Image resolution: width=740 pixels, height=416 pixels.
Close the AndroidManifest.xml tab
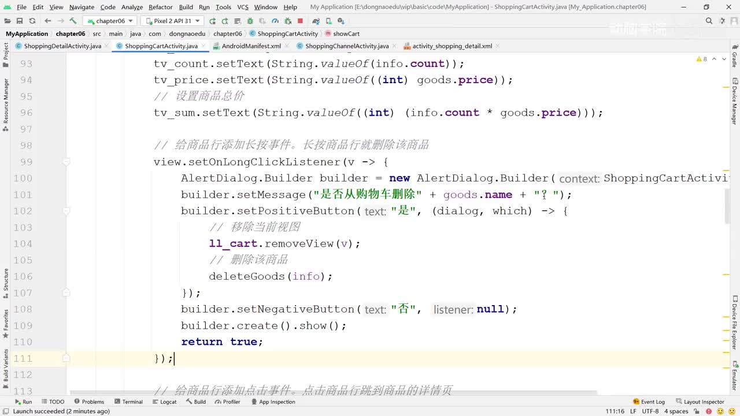[x=287, y=46]
